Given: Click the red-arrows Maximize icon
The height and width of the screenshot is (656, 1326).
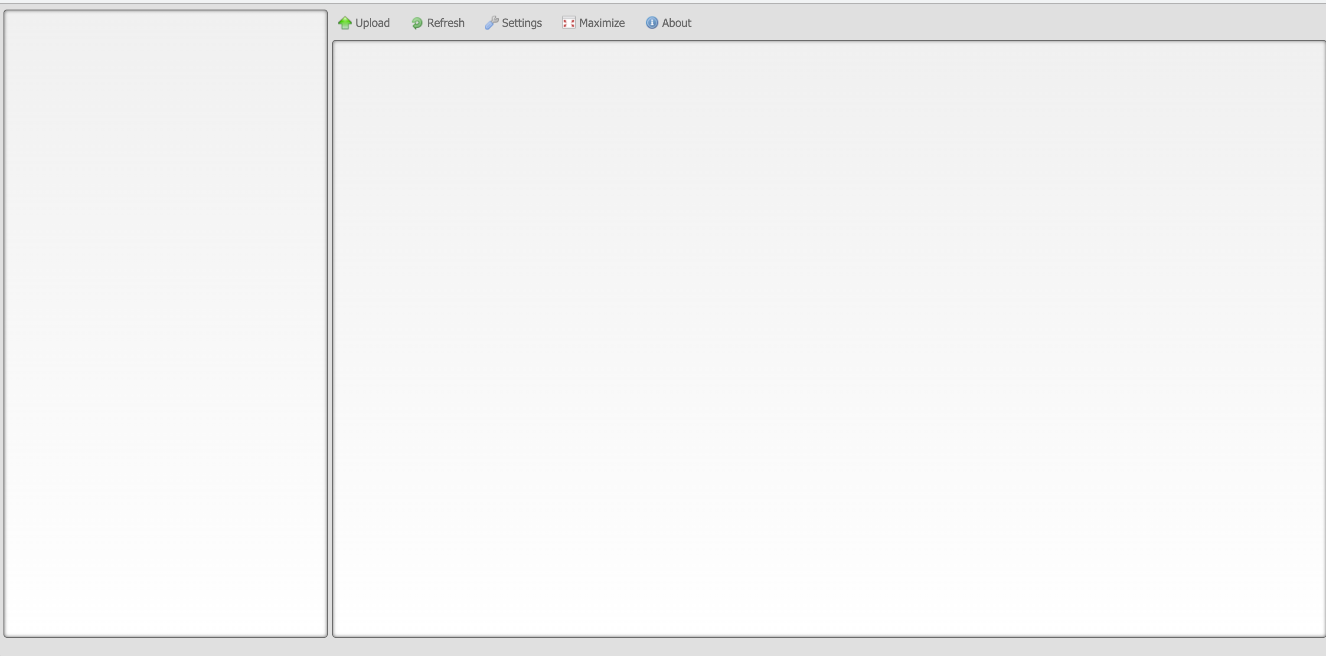Looking at the screenshot, I should [568, 23].
